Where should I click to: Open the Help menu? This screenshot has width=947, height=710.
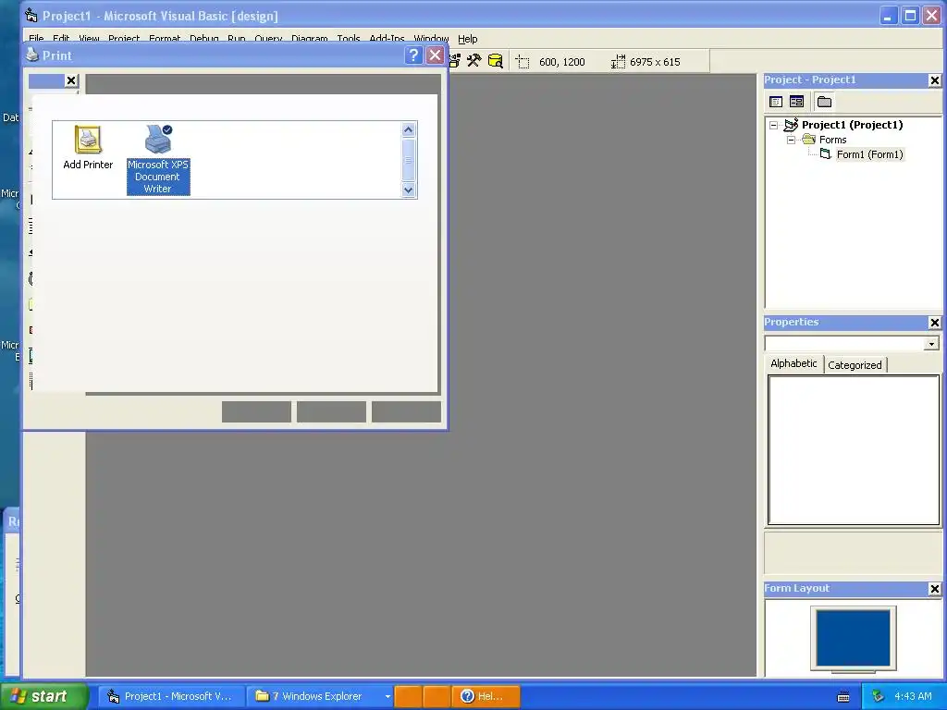(467, 39)
